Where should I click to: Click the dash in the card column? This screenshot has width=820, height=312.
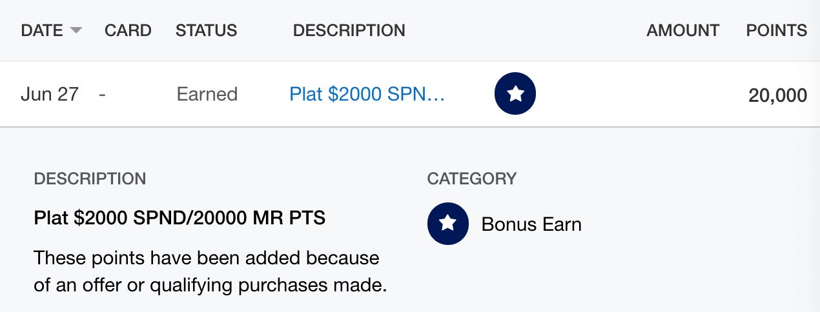[102, 95]
